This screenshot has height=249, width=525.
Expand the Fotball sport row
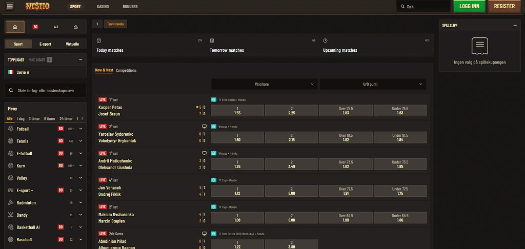pyautogui.click(x=80, y=129)
